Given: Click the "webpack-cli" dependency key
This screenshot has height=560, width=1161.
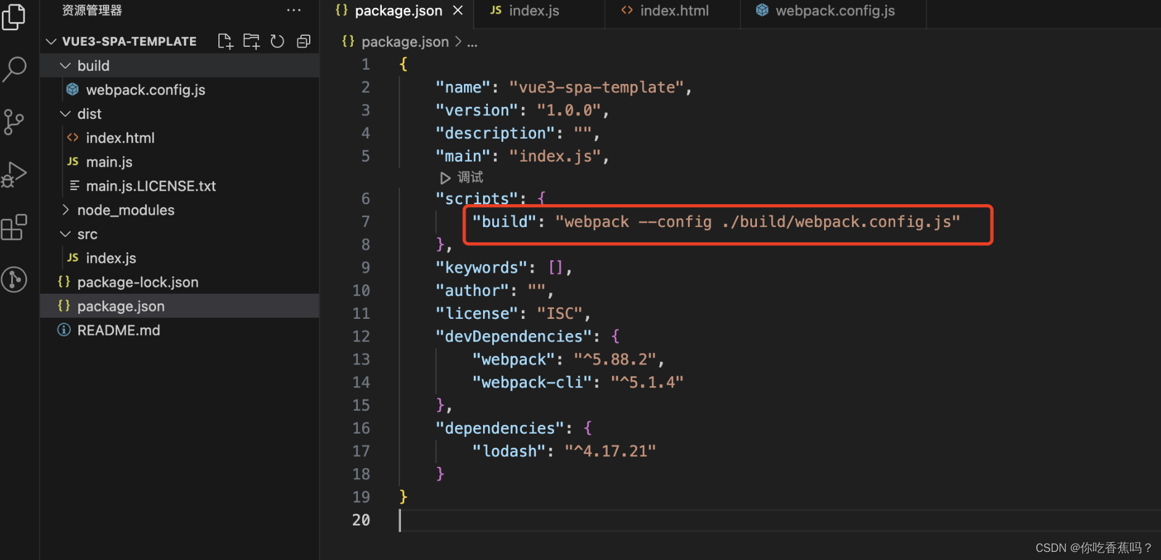Looking at the screenshot, I should pyautogui.click(x=532, y=382).
